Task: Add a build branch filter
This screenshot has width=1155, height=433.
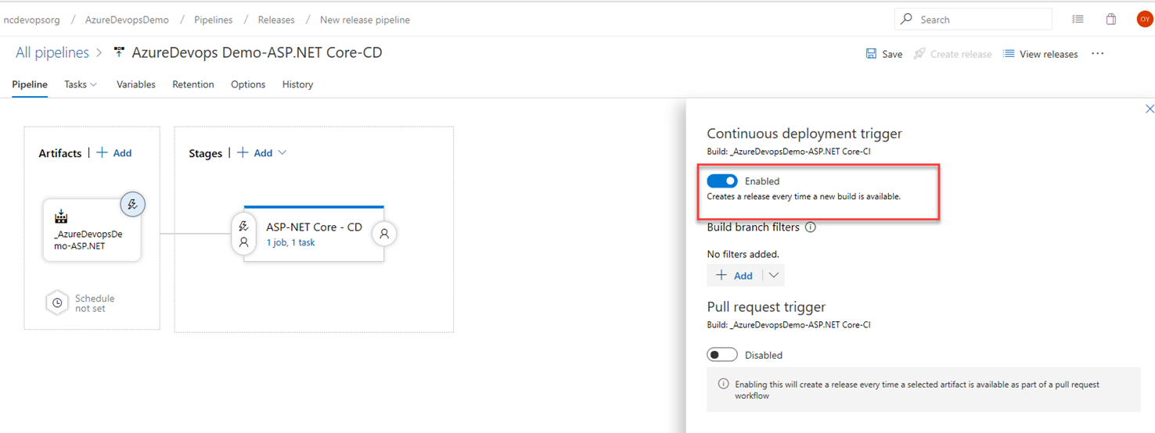Action: click(x=734, y=275)
